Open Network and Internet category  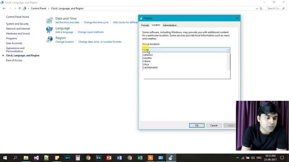[18, 29]
